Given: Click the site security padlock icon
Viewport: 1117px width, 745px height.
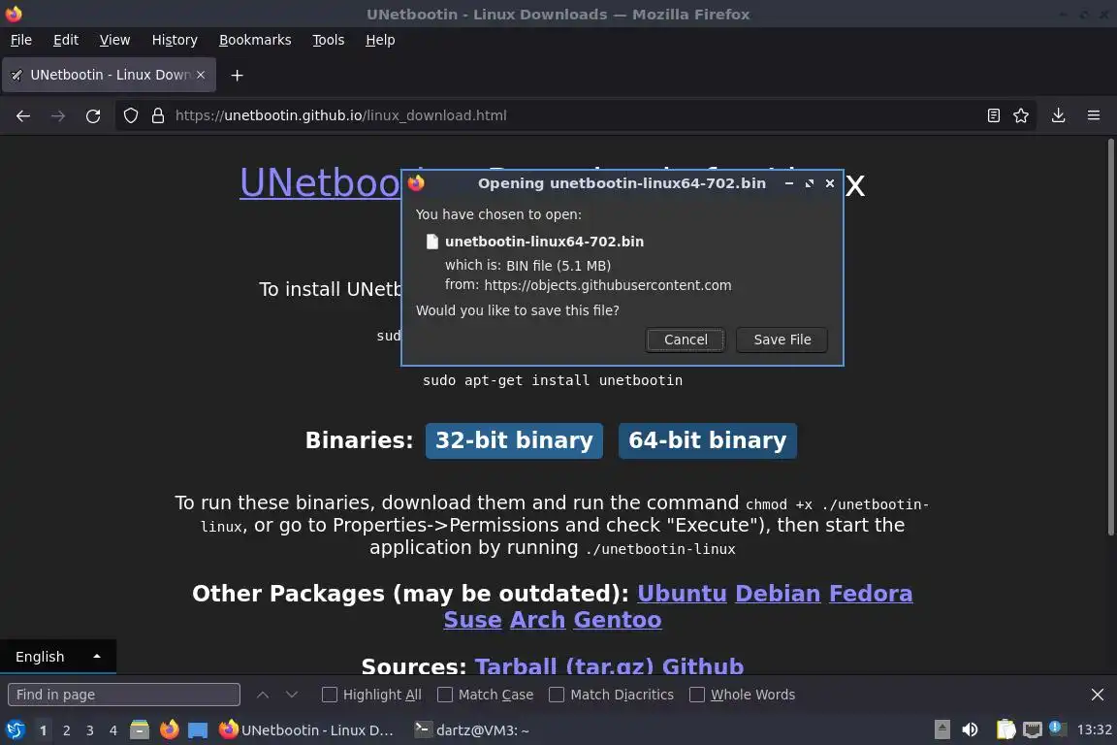Looking at the screenshot, I should click(x=158, y=115).
